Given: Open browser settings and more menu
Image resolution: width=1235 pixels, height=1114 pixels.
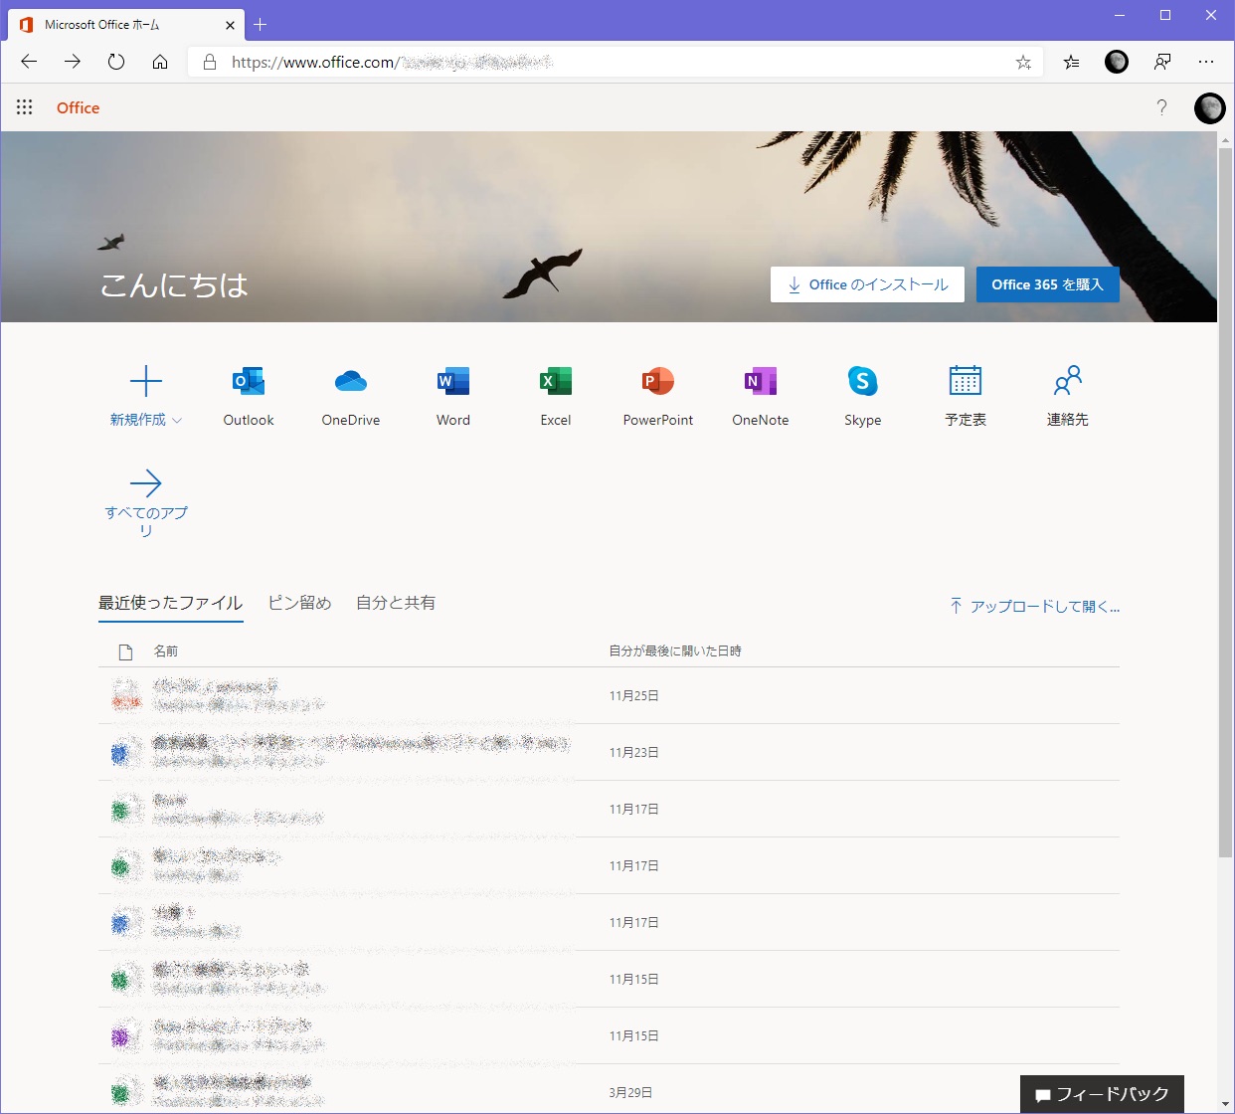Looking at the screenshot, I should (1206, 62).
